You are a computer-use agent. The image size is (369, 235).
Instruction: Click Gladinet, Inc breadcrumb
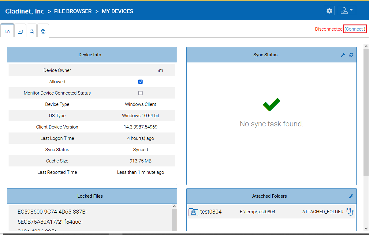25,11
